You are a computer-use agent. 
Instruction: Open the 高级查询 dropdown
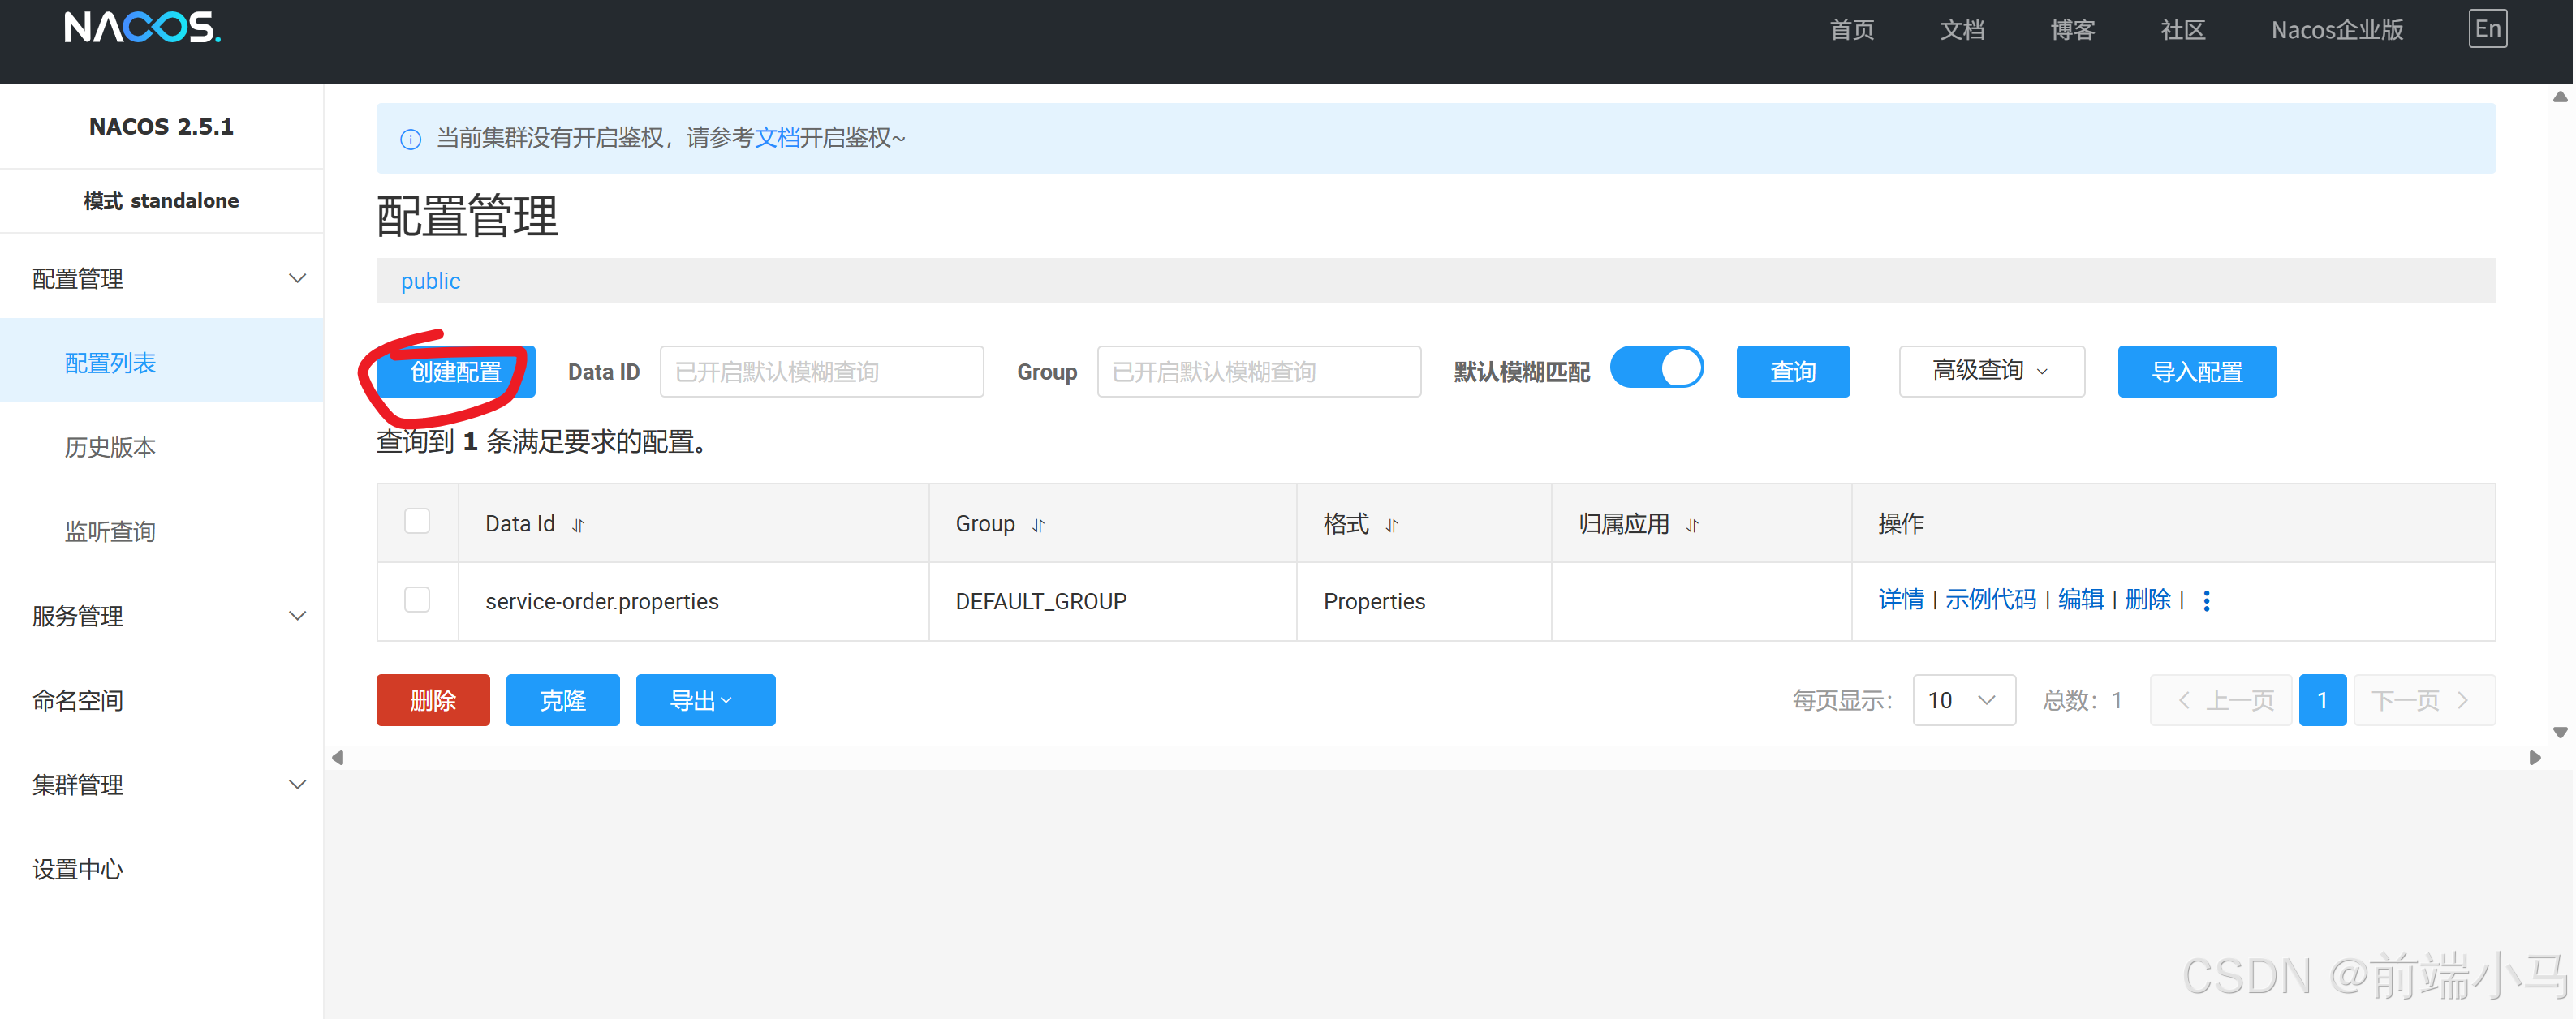pyautogui.click(x=1991, y=371)
